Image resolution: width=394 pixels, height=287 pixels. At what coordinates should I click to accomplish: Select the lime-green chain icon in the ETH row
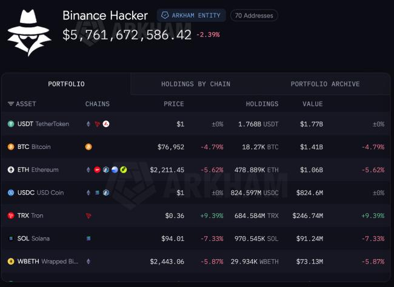click(124, 170)
